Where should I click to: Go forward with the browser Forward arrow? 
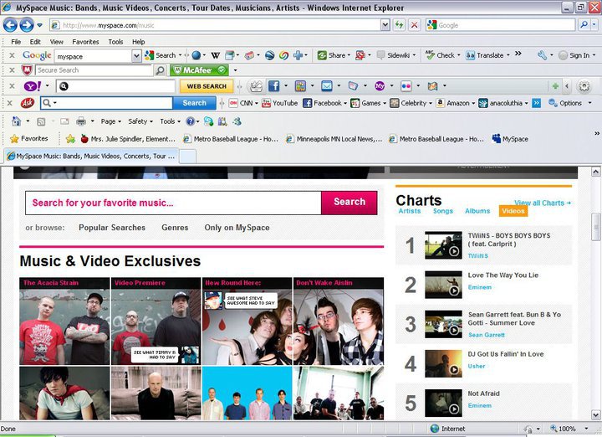pyautogui.click(x=27, y=25)
